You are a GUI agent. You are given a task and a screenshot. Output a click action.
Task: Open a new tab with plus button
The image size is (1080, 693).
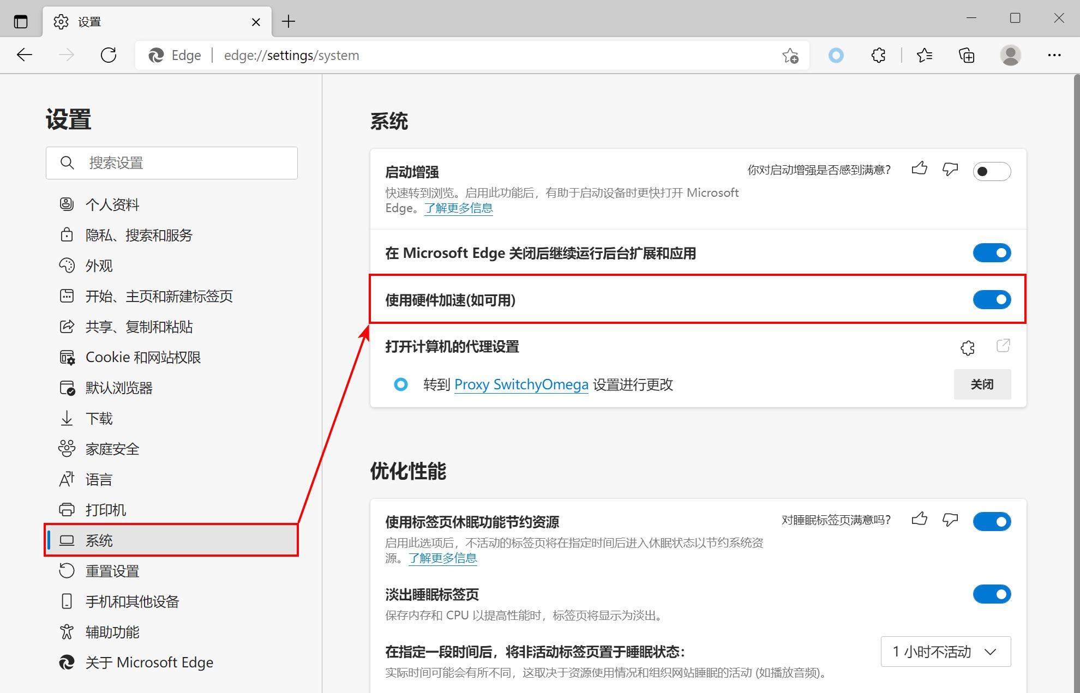[x=288, y=22]
